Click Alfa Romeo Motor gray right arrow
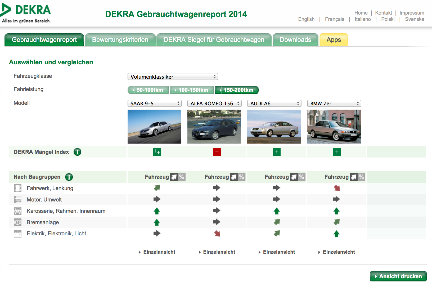The image size is (432, 287). 217,199
